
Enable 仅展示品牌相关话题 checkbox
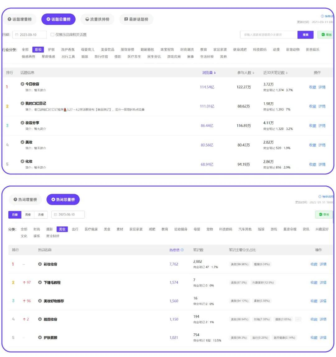pyautogui.click(x=52, y=35)
